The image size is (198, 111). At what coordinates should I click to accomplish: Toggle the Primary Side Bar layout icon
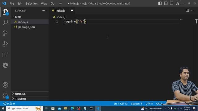point(160,3)
